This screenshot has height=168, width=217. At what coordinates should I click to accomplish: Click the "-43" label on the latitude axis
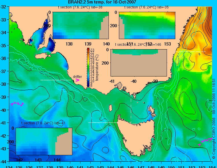pos(3,149)
